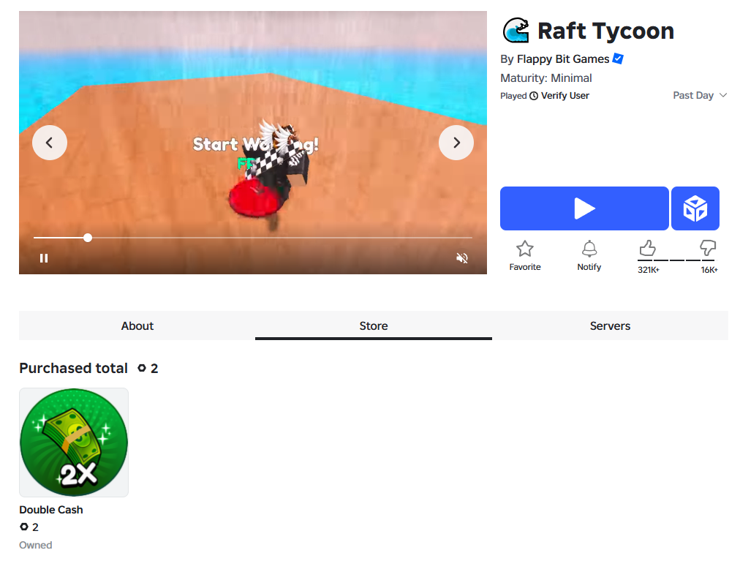
Task: Click the Maturity: Minimal label
Action: coord(546,78)
